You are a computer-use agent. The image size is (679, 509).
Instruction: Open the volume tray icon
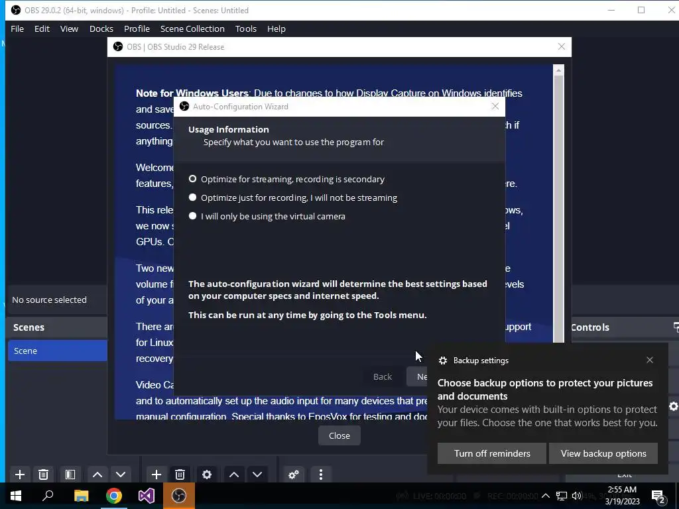(x=576, y=496)
